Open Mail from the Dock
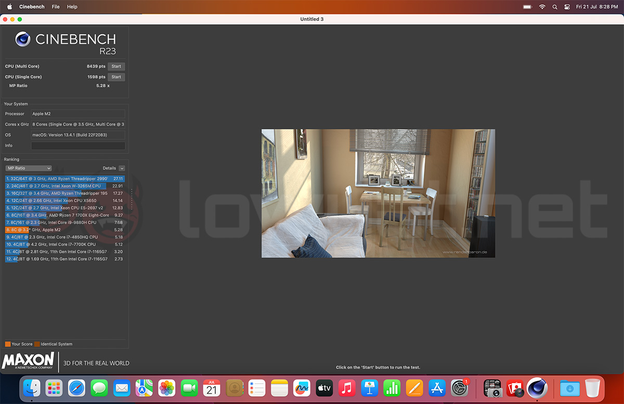 [x=122, y=388]
